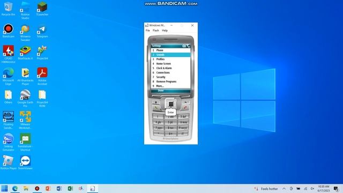
Task: Select Winaero Tweaker desktop shortcut
Action: click(25, 32)
